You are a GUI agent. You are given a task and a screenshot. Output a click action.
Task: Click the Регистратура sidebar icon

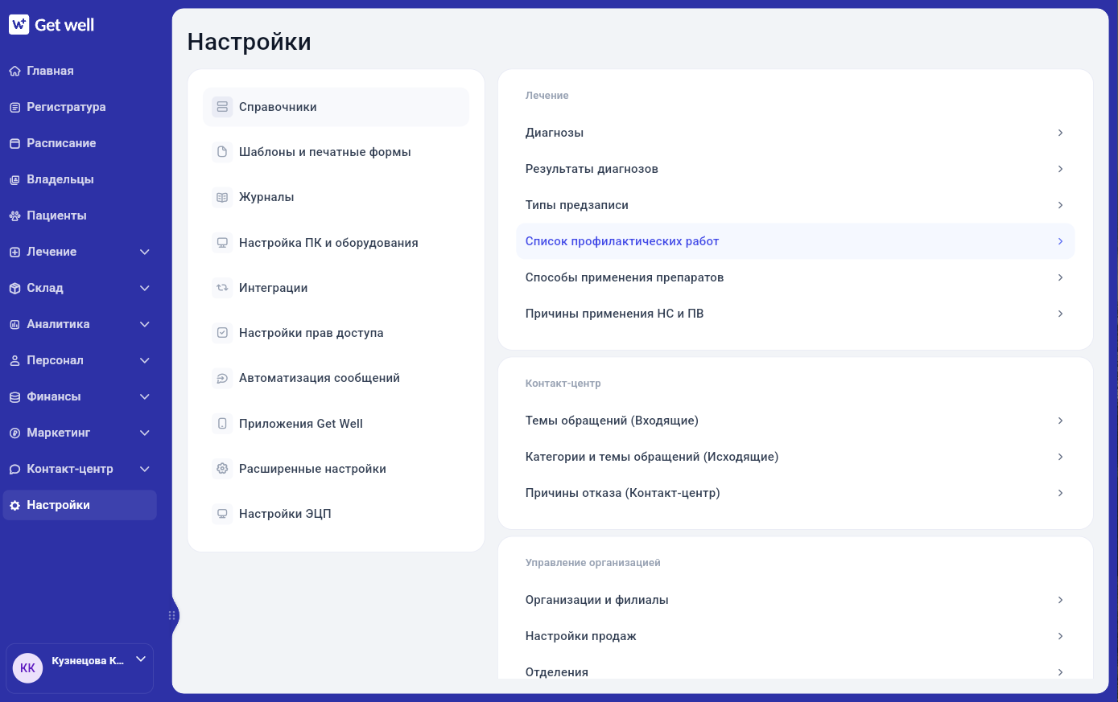tap(14, 107)
